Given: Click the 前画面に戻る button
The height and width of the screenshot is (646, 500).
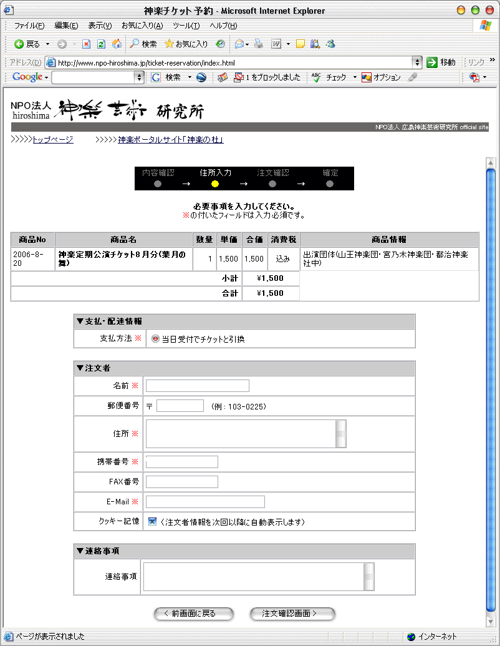Looking at the screenshot, I should (194, 613).
